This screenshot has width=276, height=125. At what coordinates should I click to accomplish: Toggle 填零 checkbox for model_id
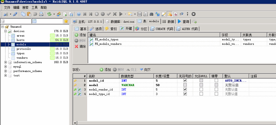click(x=216, y=81)
